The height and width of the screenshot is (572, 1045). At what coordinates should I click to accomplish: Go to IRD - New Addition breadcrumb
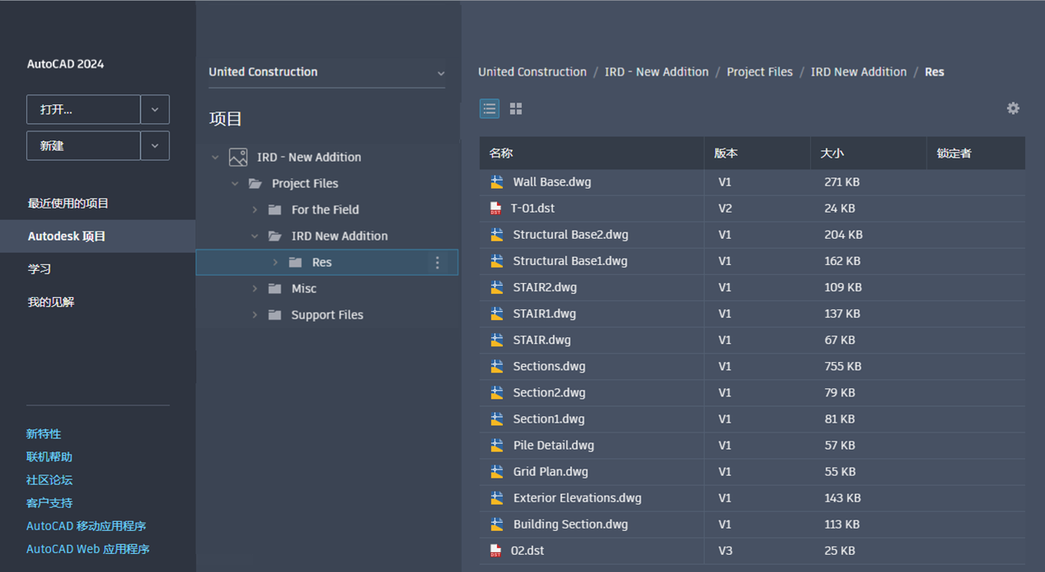coord(656,72)
